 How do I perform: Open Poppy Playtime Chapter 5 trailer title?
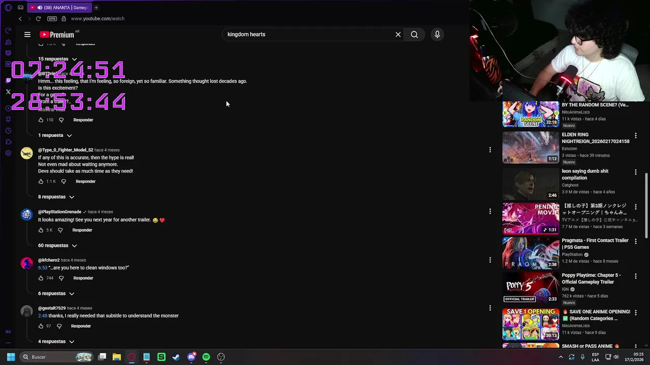coord(591,278)
